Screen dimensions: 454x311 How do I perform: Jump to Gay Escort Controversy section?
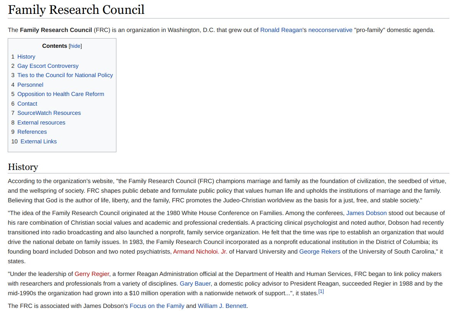click(x=48, y=66)
